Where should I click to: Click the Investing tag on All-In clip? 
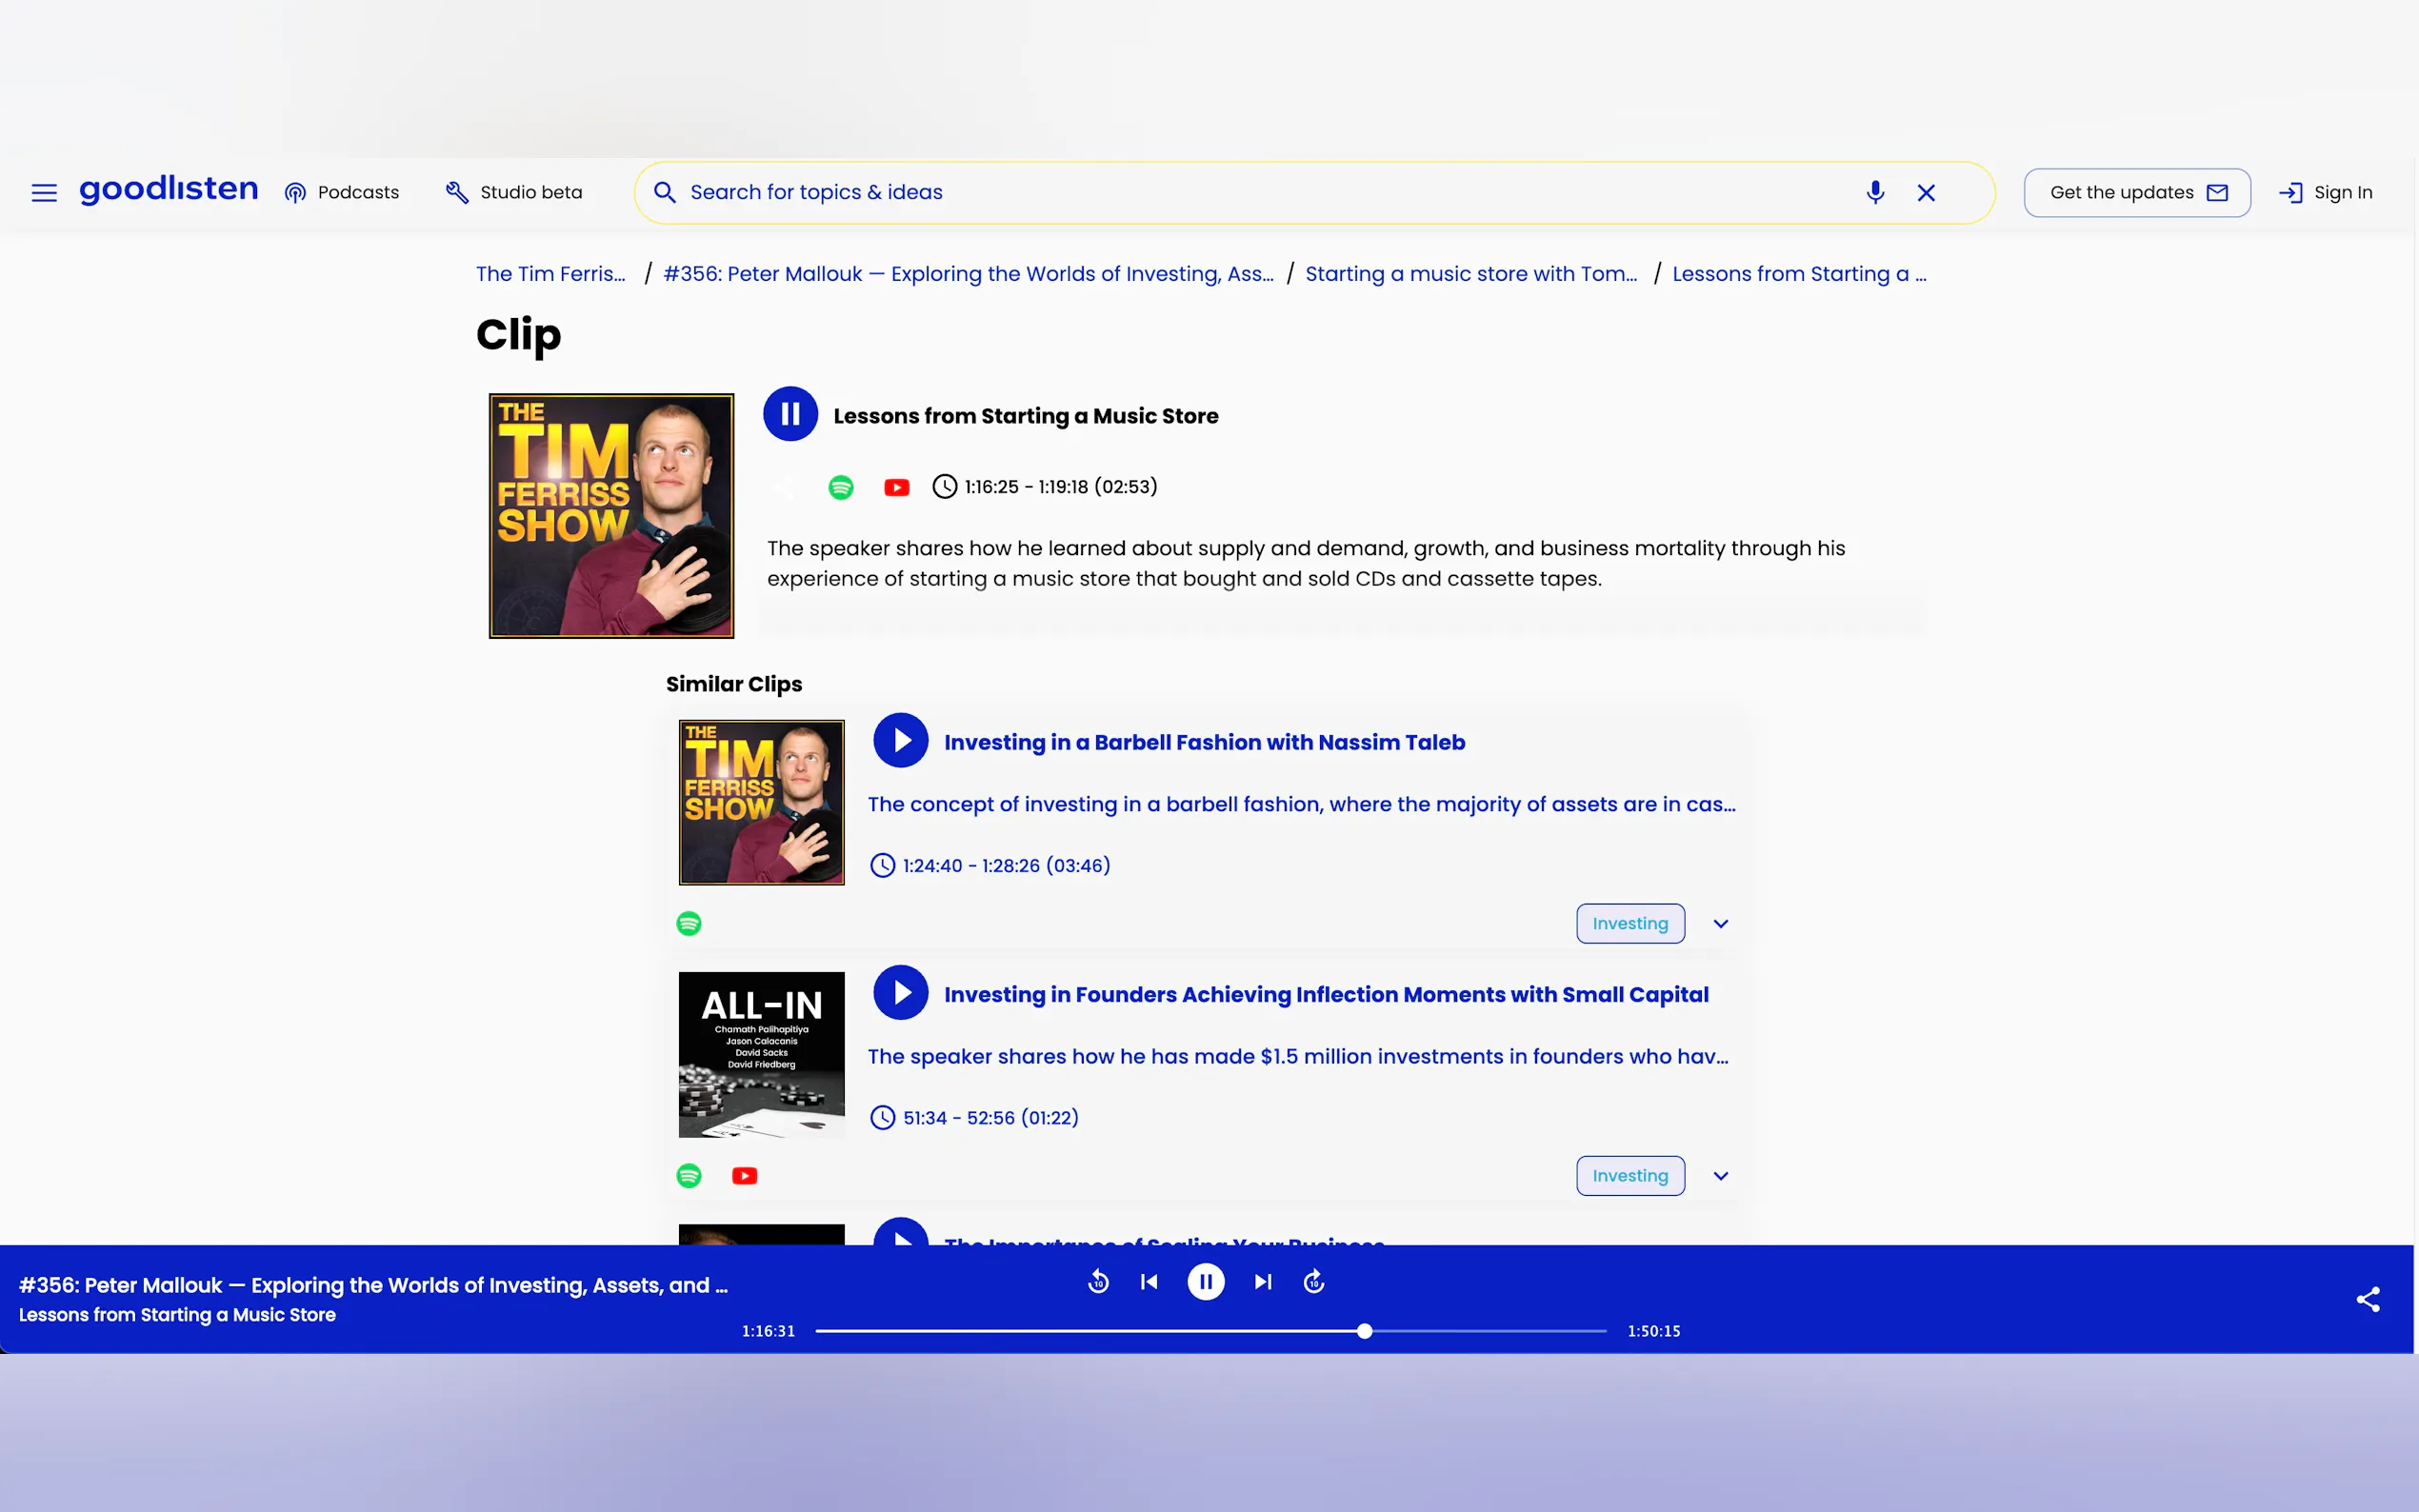point(1630,1176)
